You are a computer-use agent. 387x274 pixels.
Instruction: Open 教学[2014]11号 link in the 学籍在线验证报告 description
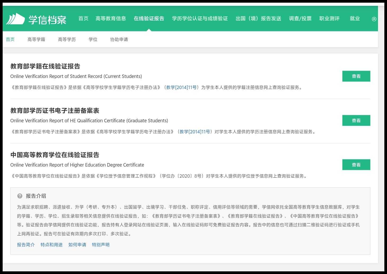tap(181, 88)
